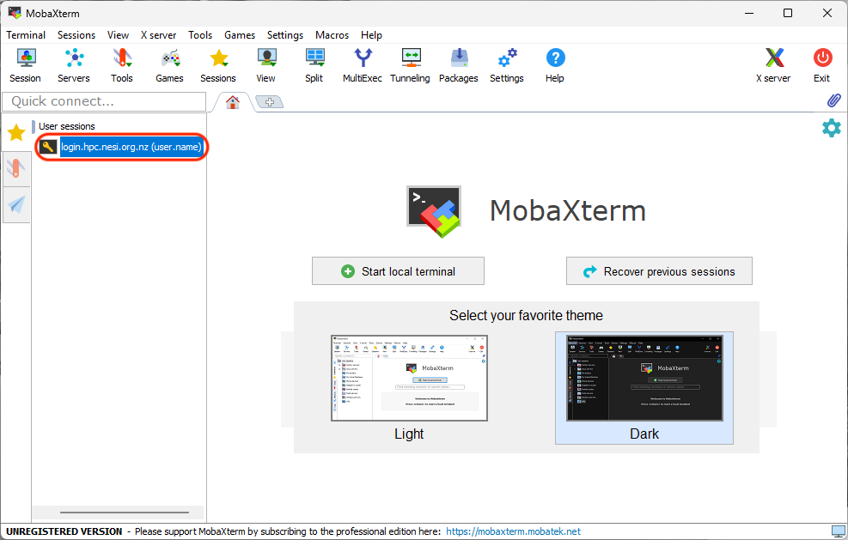This screenshot has height=540, width=848.
Task: Focus the Quick connect field
Action: 104,101
